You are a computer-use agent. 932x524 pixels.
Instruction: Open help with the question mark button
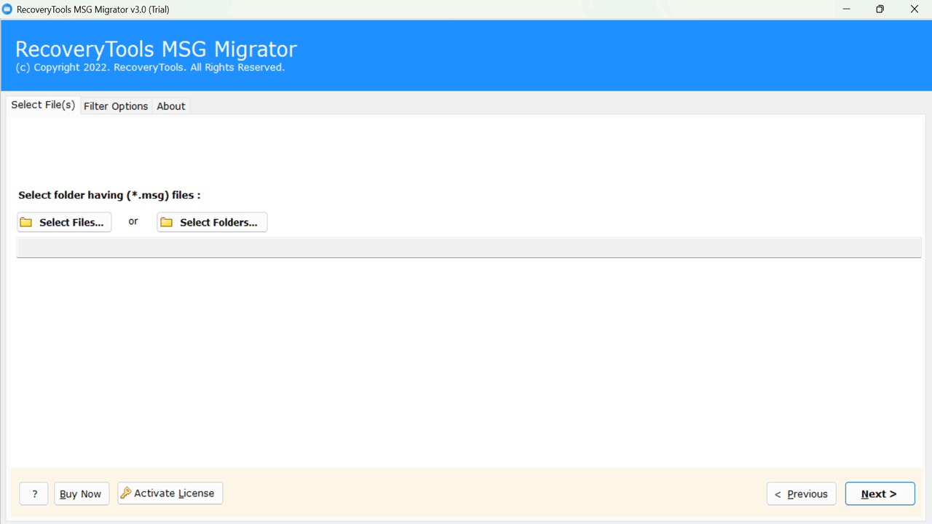tap(34, 493)
